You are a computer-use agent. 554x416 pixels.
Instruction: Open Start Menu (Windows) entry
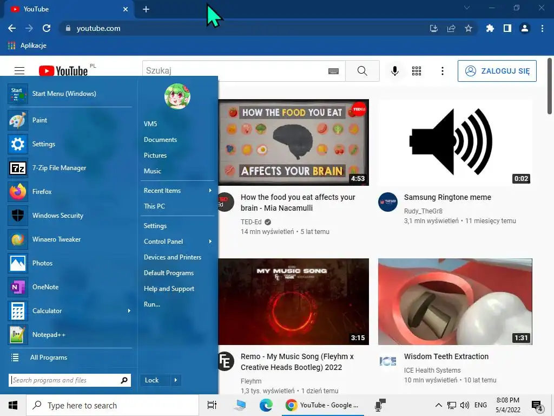[70, 94]
